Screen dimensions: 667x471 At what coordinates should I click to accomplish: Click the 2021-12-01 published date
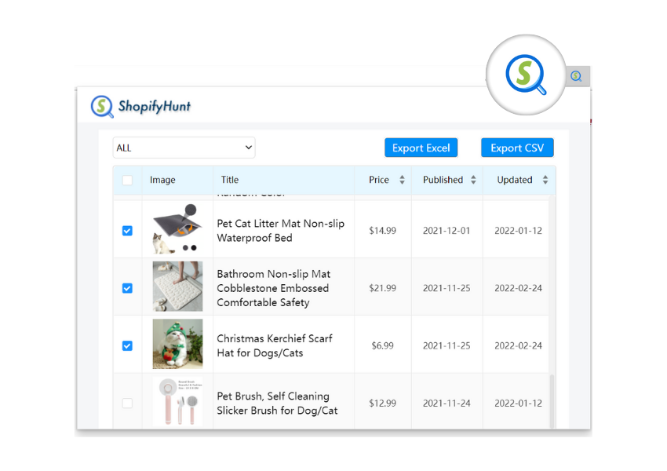point(446,231)
